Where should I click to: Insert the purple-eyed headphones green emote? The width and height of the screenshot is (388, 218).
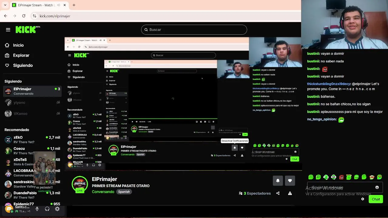point(334,177)
